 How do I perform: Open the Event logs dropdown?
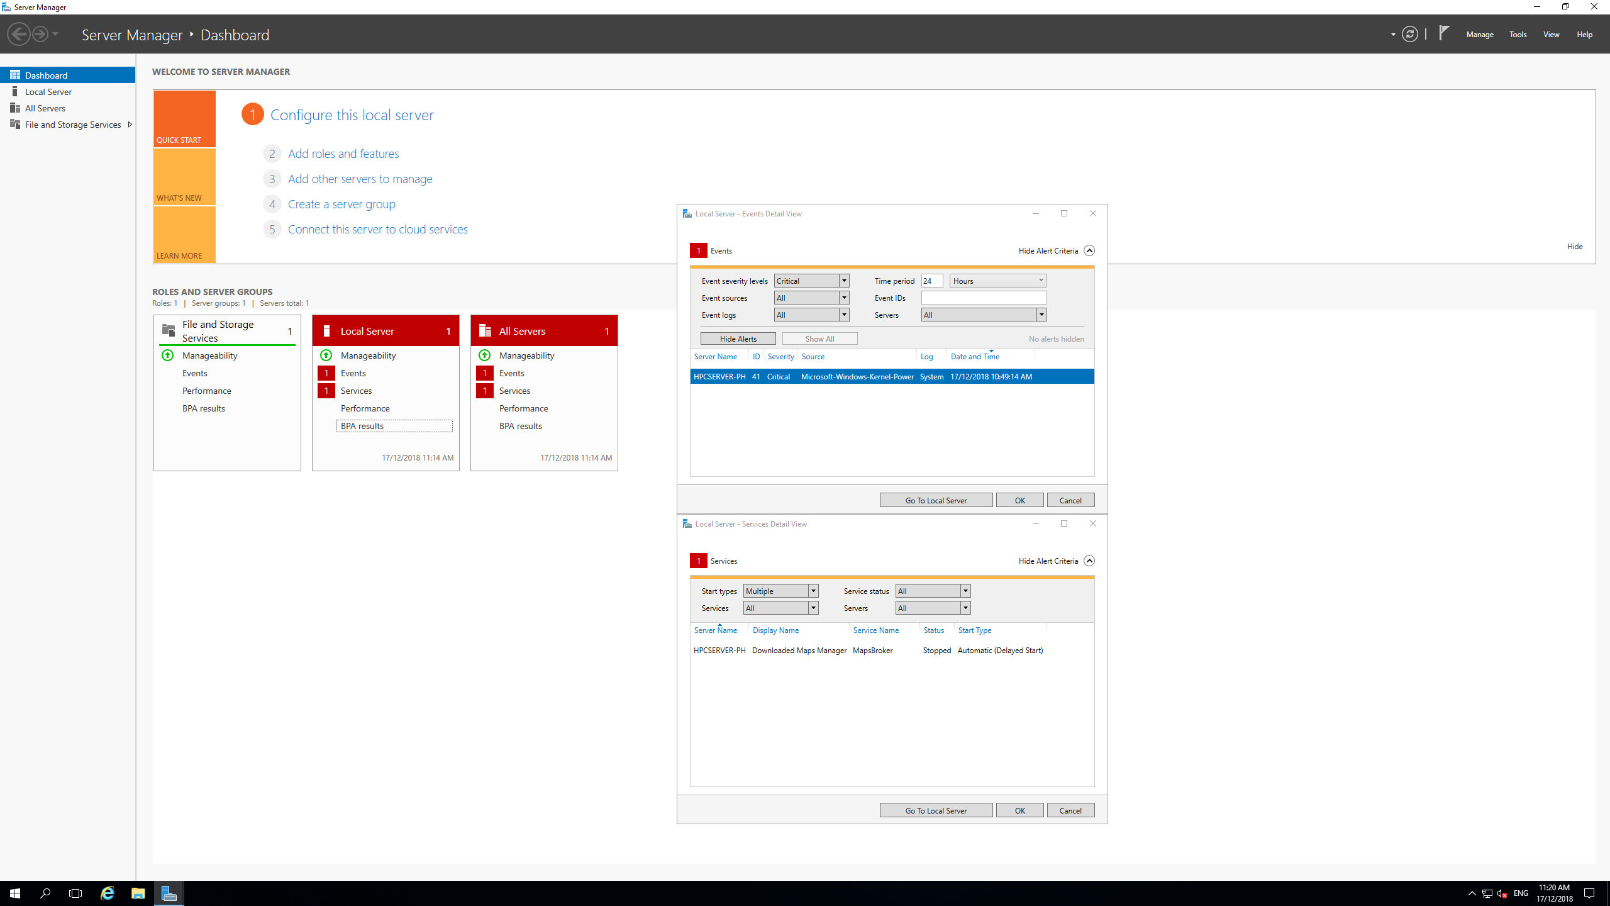pyautogui.click(x=811, y=315)
